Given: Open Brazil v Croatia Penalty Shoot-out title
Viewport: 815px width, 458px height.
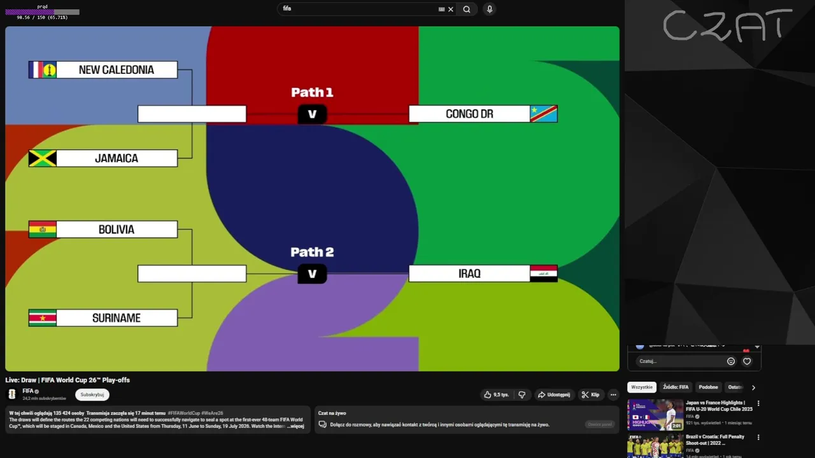Looking at the screenshot, I should tap(715, 440).
